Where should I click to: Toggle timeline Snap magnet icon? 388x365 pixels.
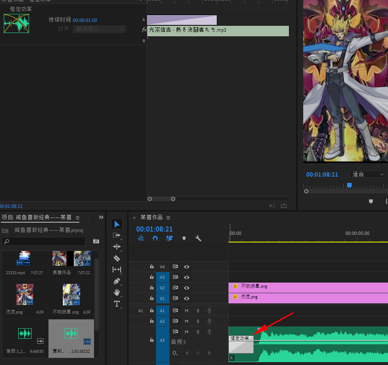[x=155, y=238]
